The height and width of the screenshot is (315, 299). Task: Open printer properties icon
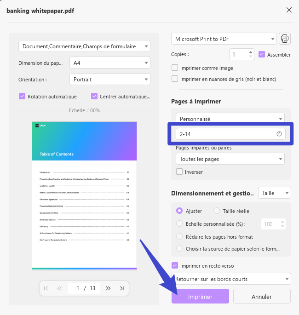point(285,39)
